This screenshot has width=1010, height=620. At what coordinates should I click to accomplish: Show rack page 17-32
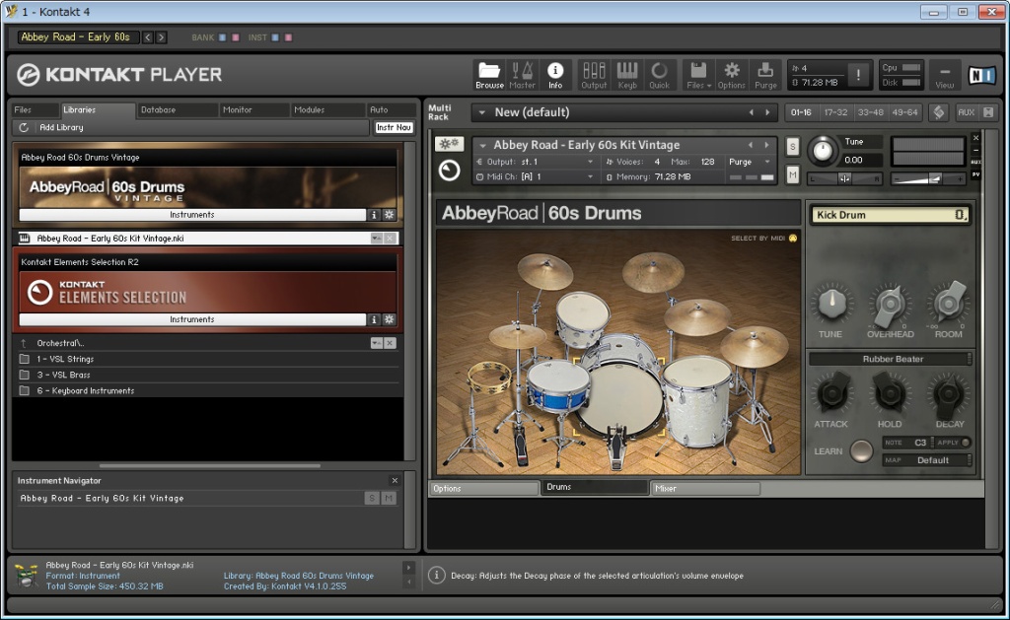tap(835, 112)
